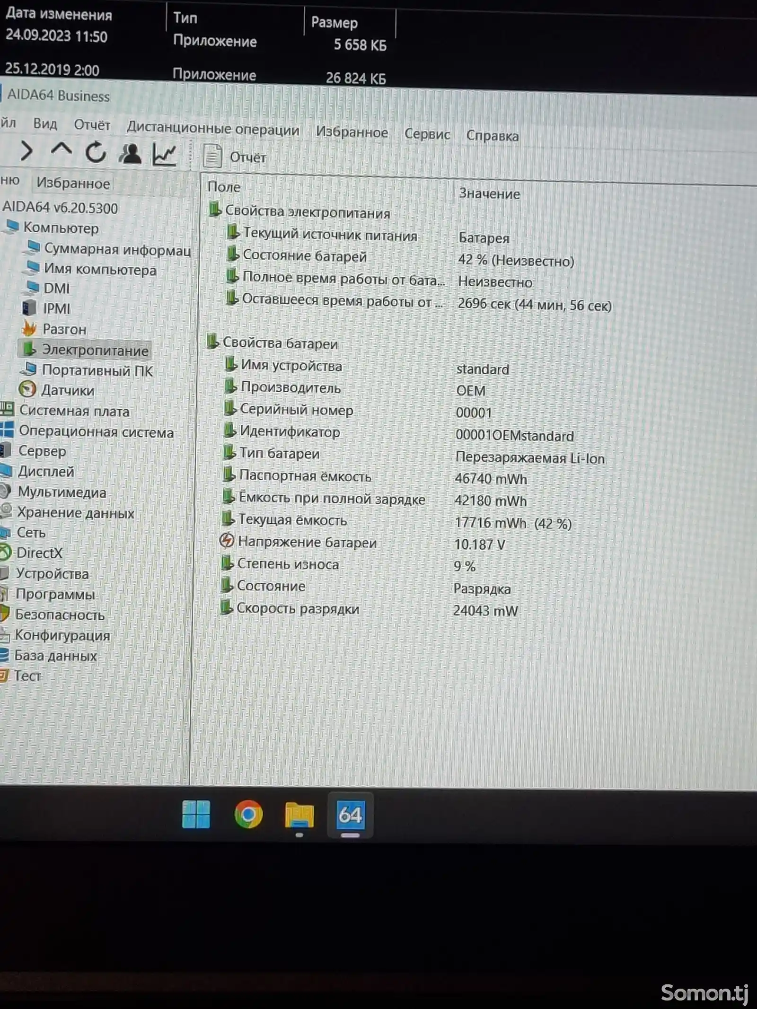Switch to the Избранное sidebar tab
Screen dimensions: 757x1009
point(73,183)
